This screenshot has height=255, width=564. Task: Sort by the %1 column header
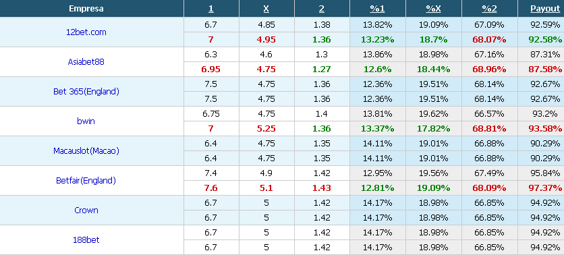pos(377,9)
